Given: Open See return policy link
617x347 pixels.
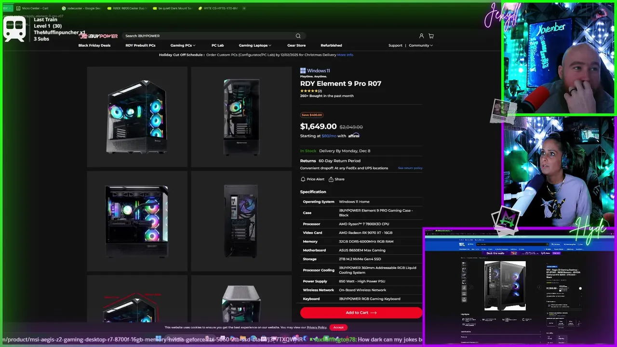Looking at the screenshot, I should point(410,168).
